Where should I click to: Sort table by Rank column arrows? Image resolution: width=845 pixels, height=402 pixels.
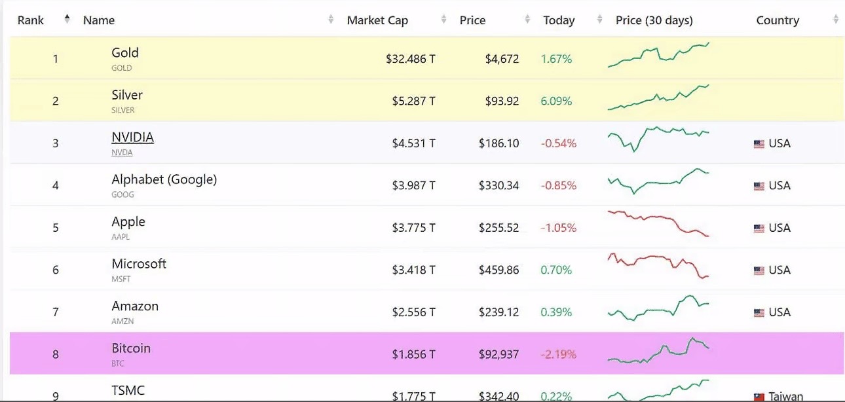point(67,20)
